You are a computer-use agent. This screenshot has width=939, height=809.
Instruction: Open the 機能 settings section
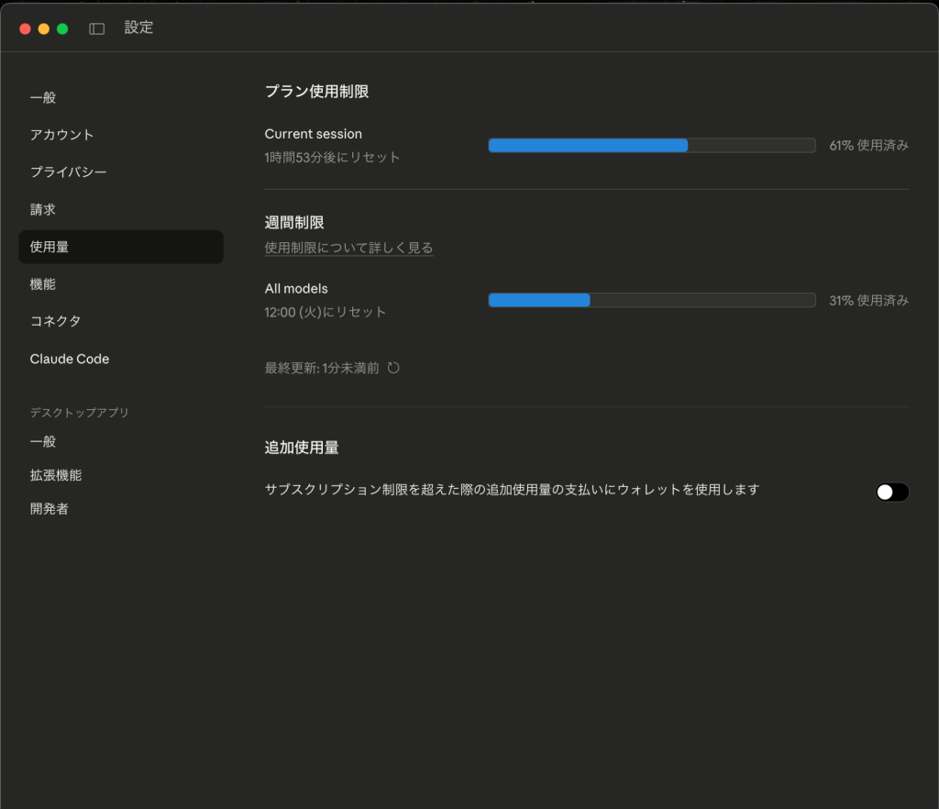pos(43,283)
